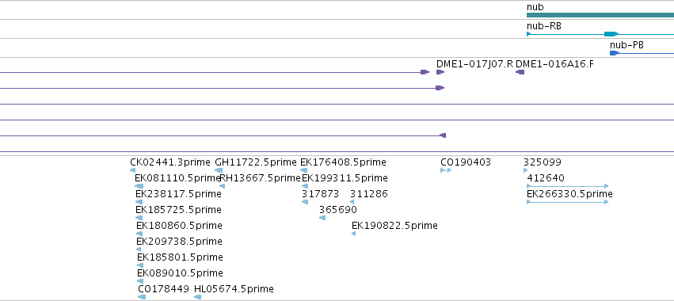Click the EK209738.5prime label
The height and width of the screenshot is (301, 674).
coord(179,242)
